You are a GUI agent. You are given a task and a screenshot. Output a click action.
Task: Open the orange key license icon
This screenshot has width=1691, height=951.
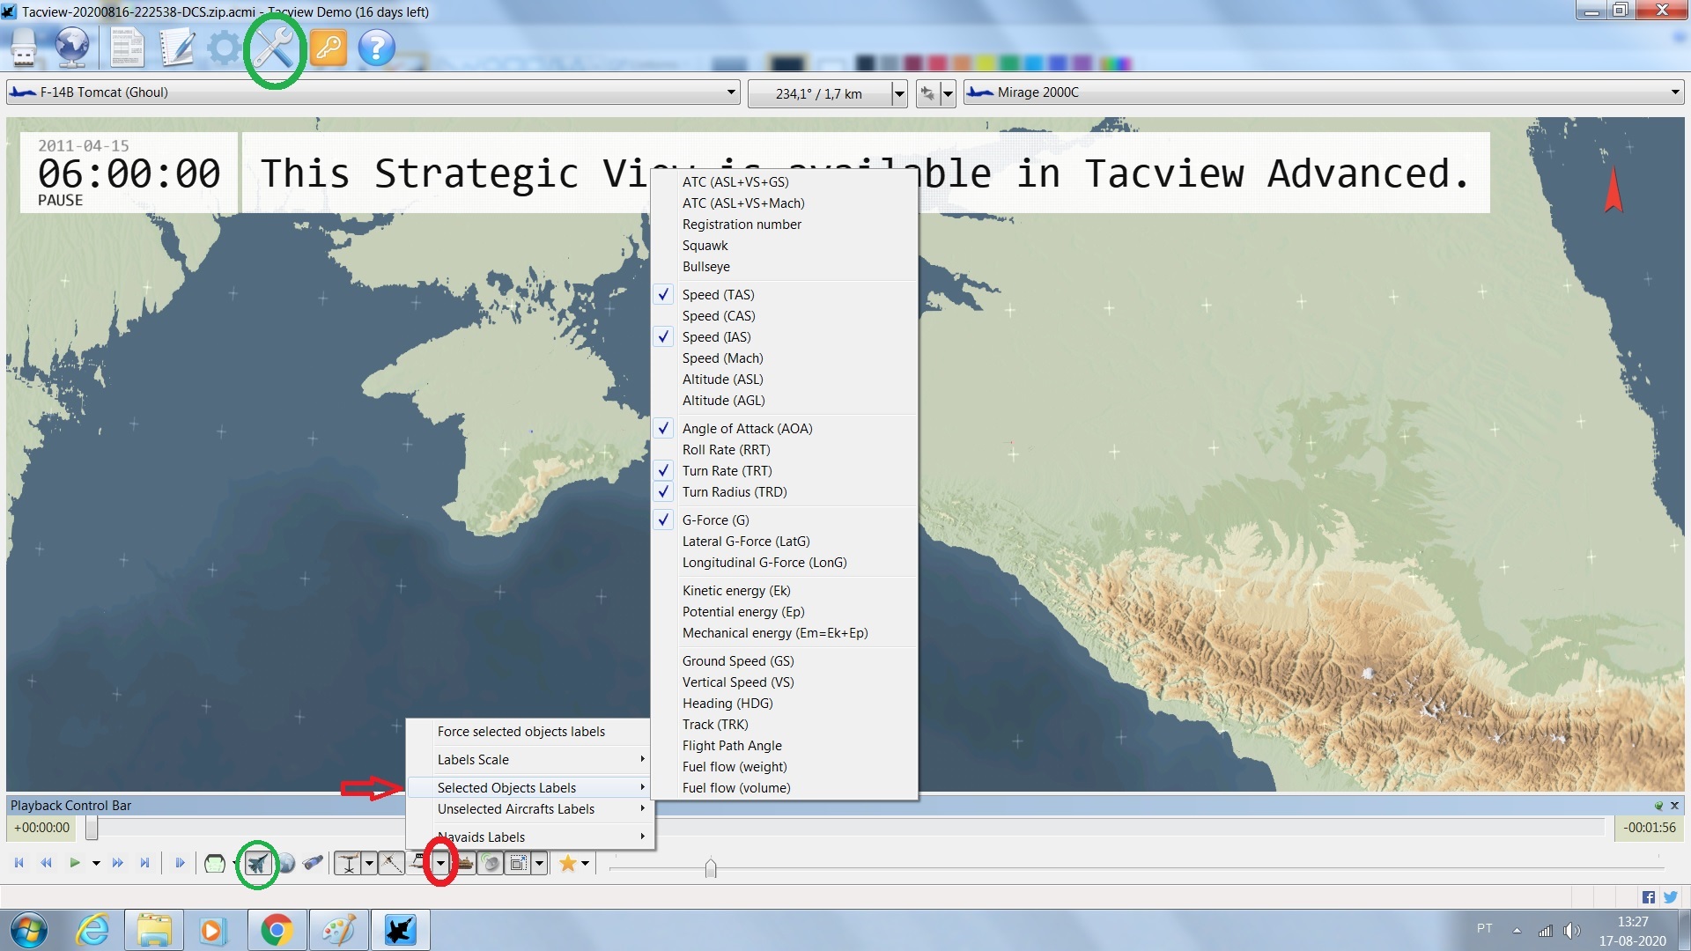(328, 48)
